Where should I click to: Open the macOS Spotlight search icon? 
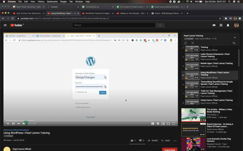[229, 2]
